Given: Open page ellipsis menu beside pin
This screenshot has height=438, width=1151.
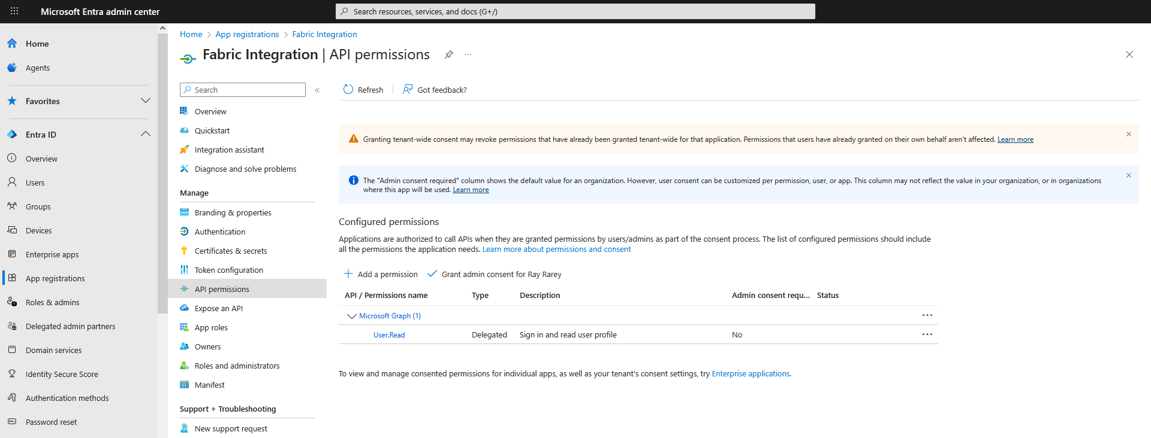Looking at the screenshot, I should 468,54.
